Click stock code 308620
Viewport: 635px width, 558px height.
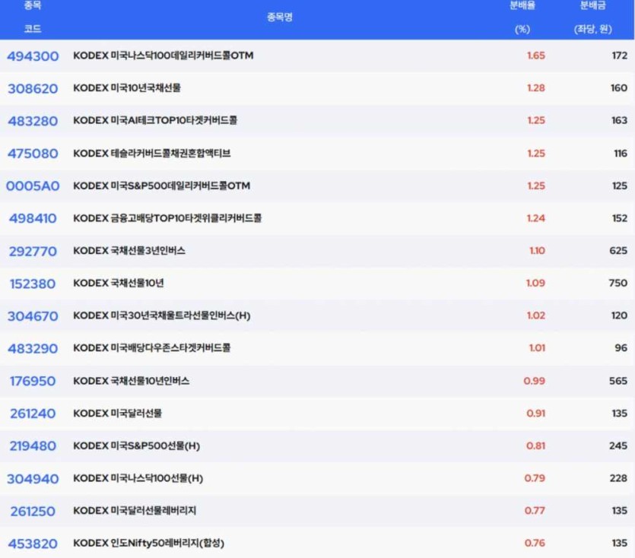(x=33, y=88)
